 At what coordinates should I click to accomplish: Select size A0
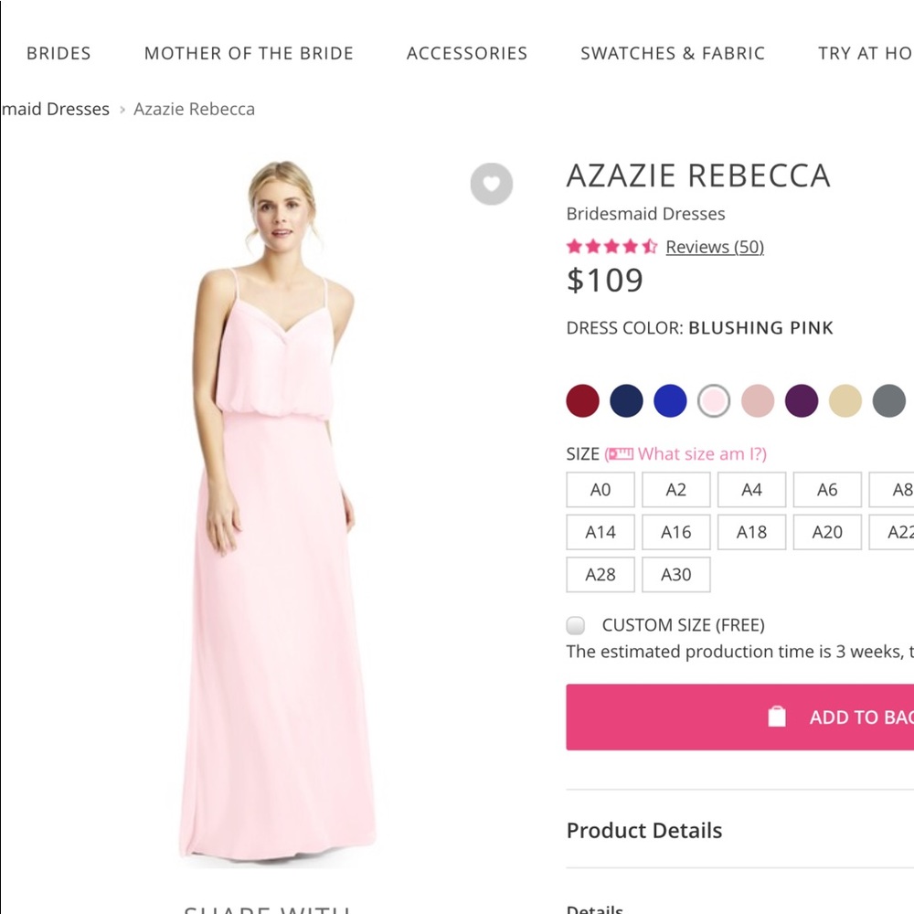pos(600,490)
